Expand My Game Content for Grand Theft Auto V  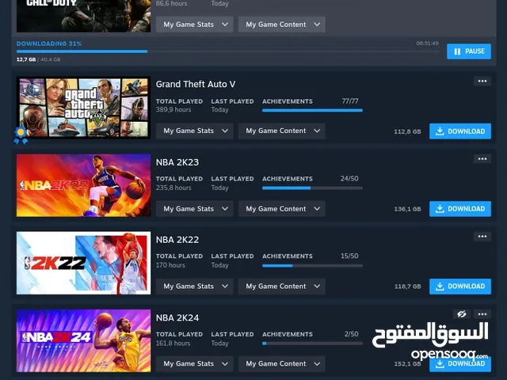click(282, 131)
